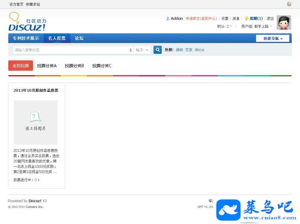Switch to 投票分类C

click(102, 66)
